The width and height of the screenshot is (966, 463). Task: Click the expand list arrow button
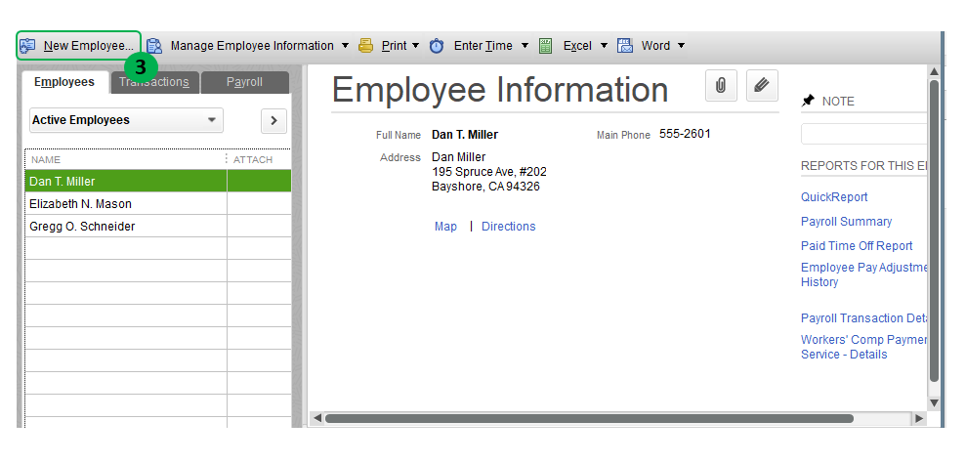click(x=274, y=121)
